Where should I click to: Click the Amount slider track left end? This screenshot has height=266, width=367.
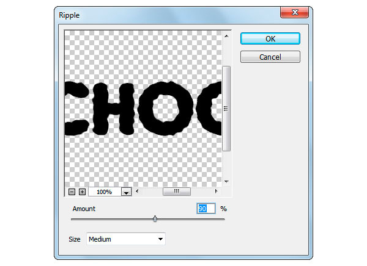point(73,219)
